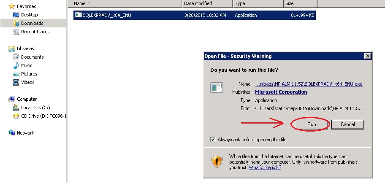Click the dialog's Type: Application value

pyautogui.click(x=266, y=100)
